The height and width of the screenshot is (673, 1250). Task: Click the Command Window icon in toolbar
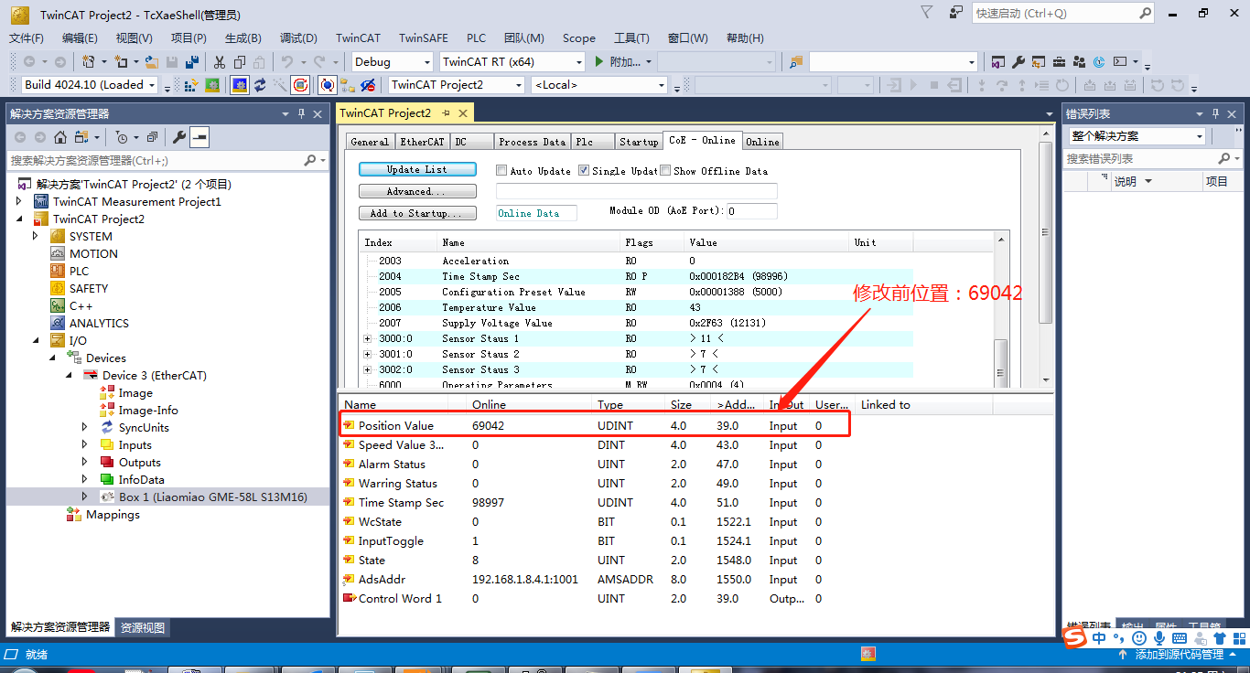coord(1119,62)
